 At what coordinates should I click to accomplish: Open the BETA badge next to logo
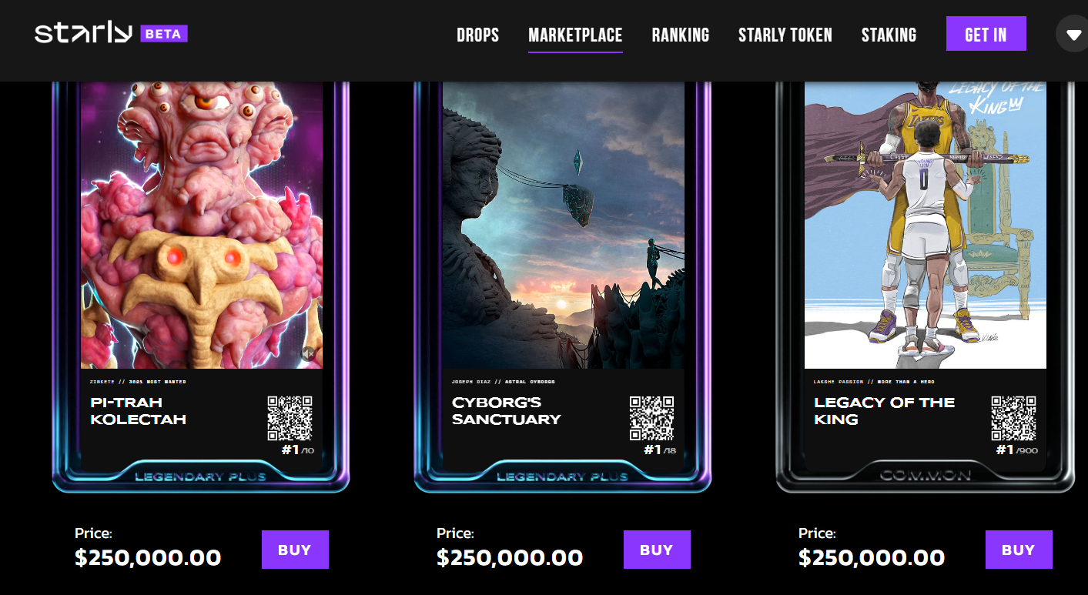[x=164, y=34]
